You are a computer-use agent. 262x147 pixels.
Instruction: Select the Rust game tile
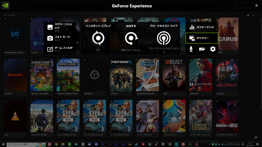174,77
